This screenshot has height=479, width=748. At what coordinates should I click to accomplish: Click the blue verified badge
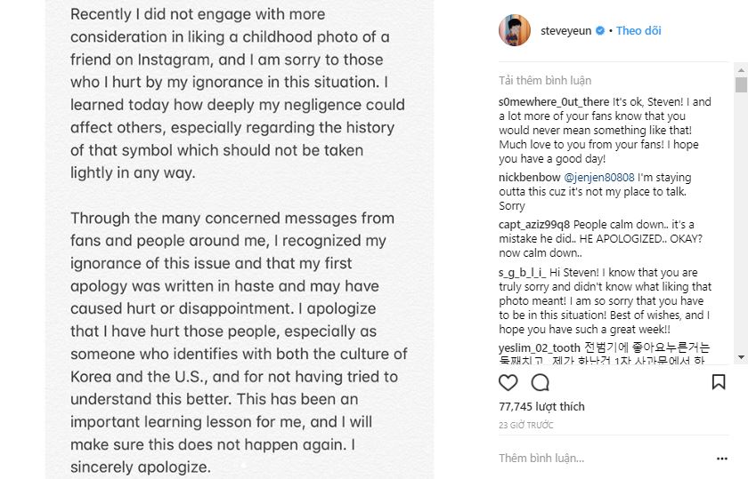pos(600,31)
